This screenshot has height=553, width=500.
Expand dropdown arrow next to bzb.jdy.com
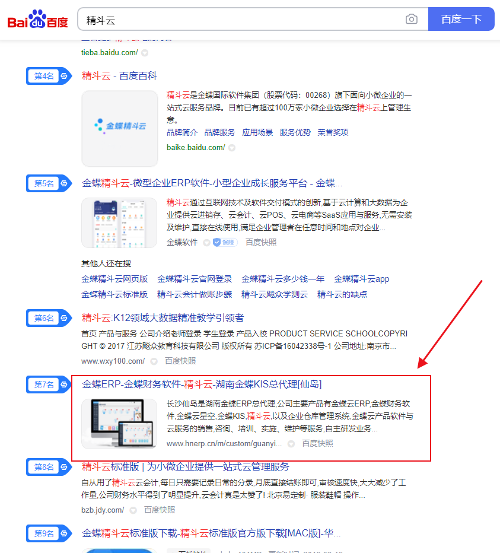[133, 510]
